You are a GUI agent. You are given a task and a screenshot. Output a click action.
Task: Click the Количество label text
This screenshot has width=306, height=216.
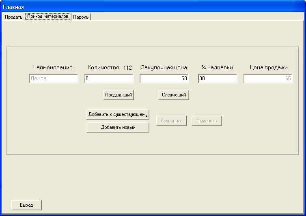(x=103, y=67)
